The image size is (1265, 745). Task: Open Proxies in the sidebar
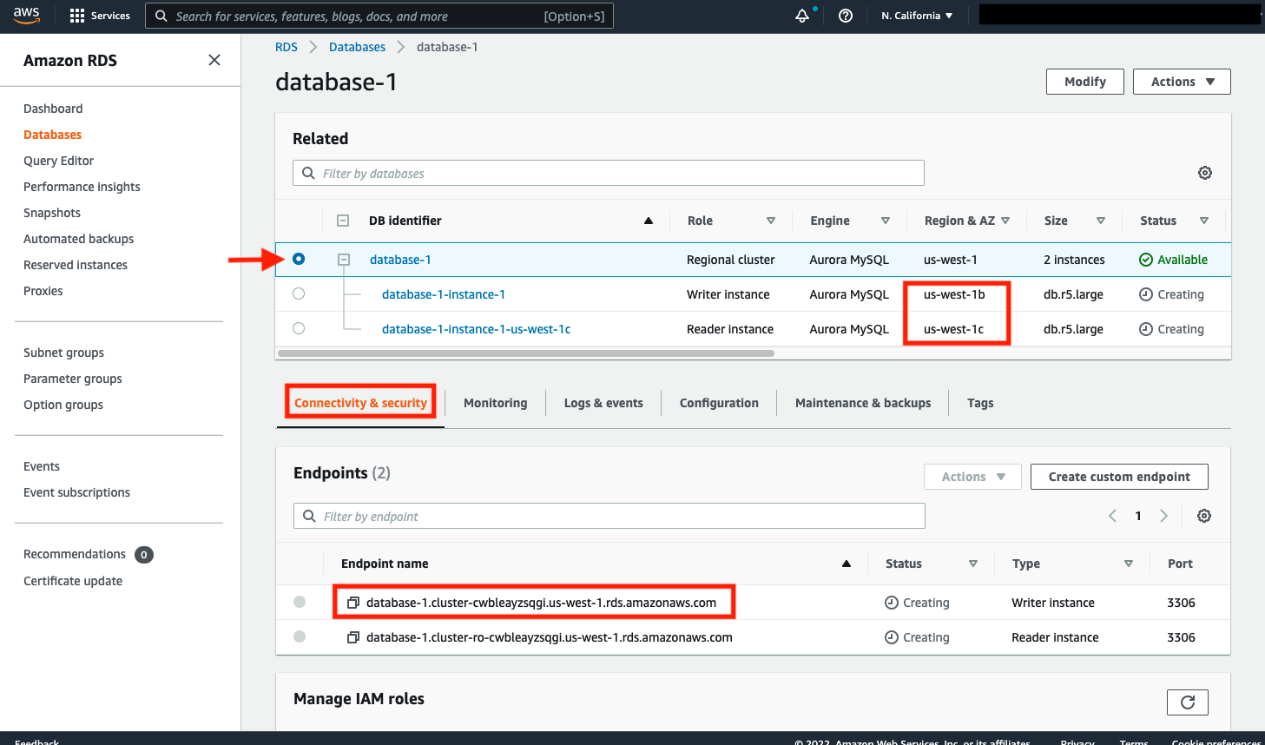pyautogui.click(x=43, y=291)
